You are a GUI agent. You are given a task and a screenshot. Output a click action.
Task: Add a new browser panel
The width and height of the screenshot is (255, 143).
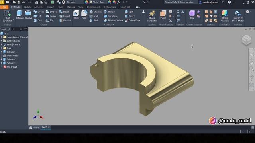click(x=13, y=29)
